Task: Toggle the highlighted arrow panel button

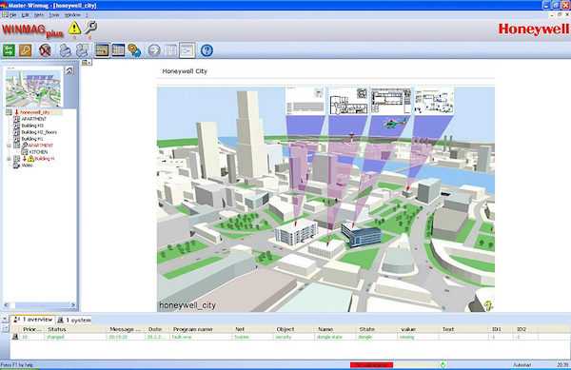Action: click(x=187, y=50)
